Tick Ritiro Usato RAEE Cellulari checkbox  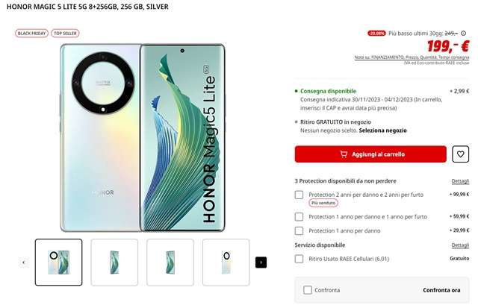[299, 259]
